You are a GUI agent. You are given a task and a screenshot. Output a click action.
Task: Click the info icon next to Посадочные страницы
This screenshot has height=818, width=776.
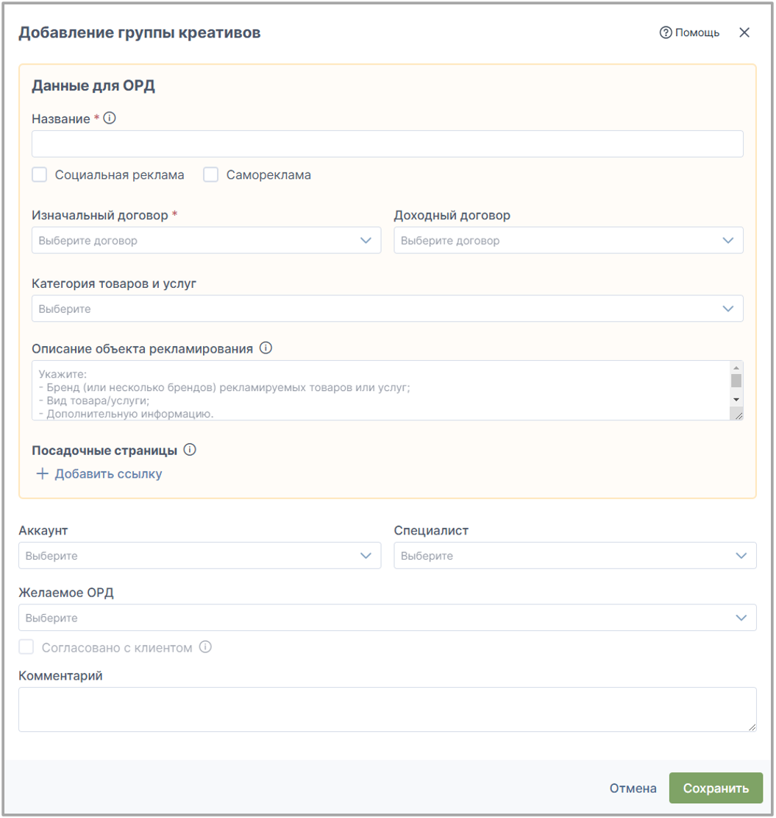point(190,450)
